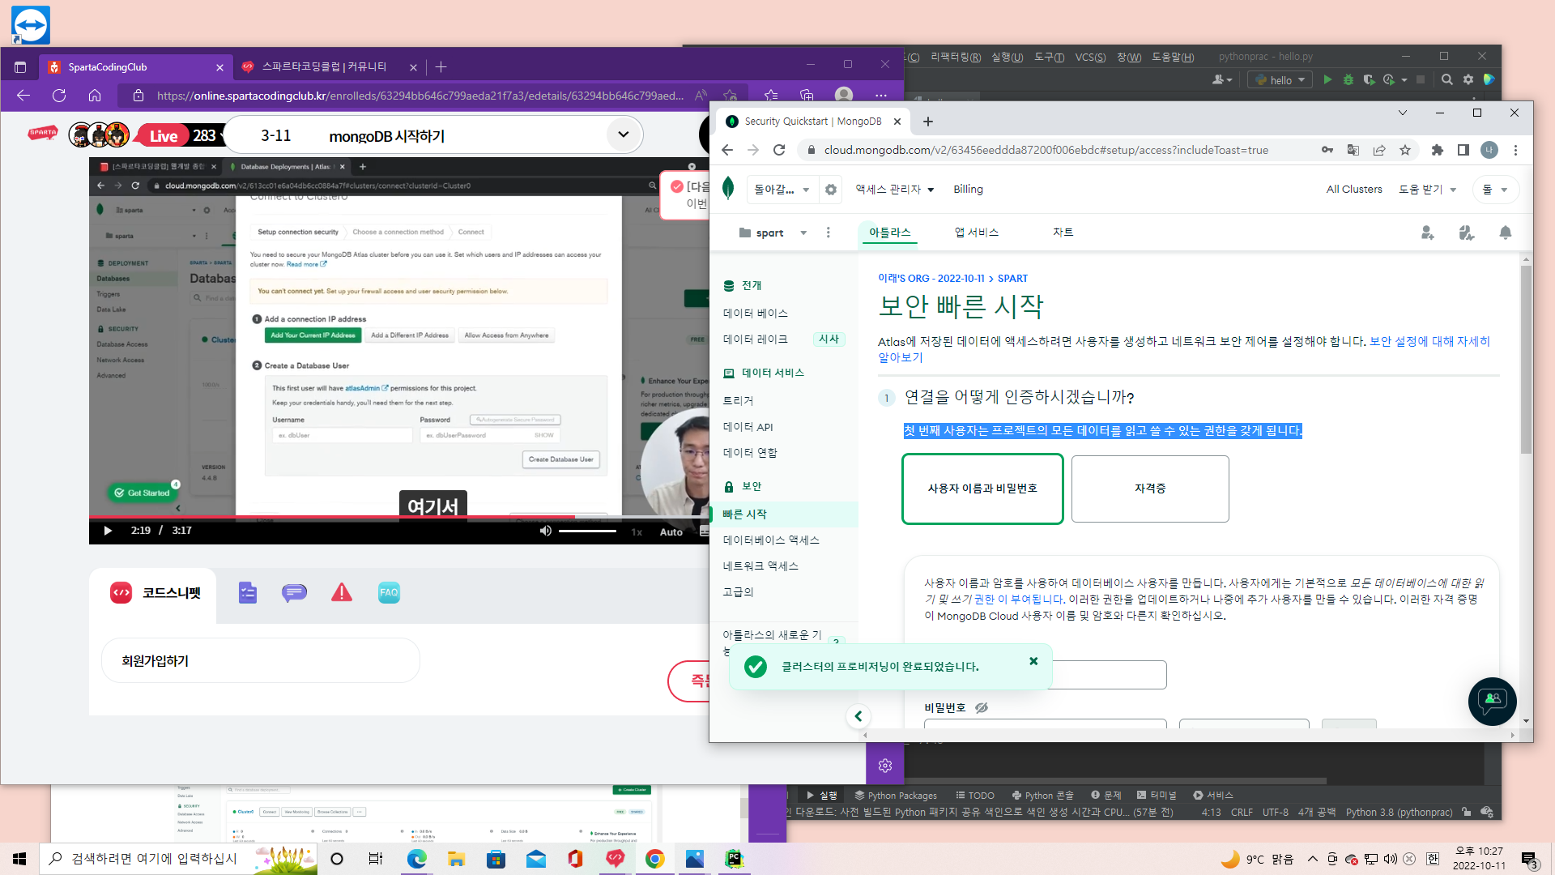This screenshot has height=875, width=1555.
Task: Collapse the Atlas left sidebar arrow
Action: coord(858,716)
